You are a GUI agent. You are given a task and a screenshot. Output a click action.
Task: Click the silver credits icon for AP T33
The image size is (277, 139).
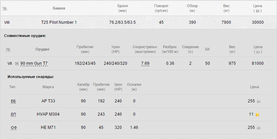coord(258,101)
